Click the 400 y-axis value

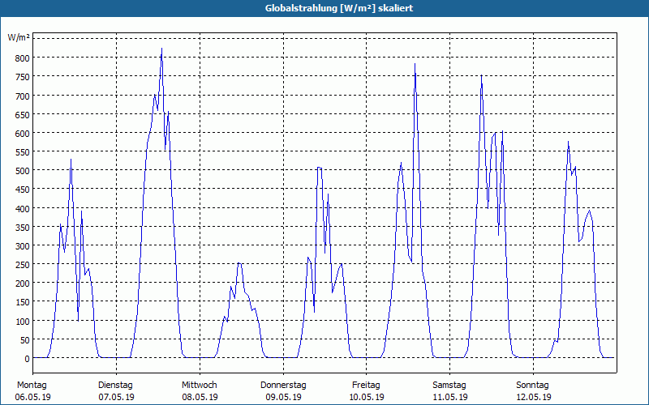tap(23, 209)
